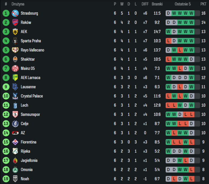Click the Lech team crest
Image resolution: width=209 pixels, height=184 pixels.
[x=15, y=105]
